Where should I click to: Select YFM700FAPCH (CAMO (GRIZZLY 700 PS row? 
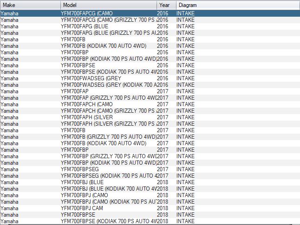pyautogui.click(x=150, y=111)
